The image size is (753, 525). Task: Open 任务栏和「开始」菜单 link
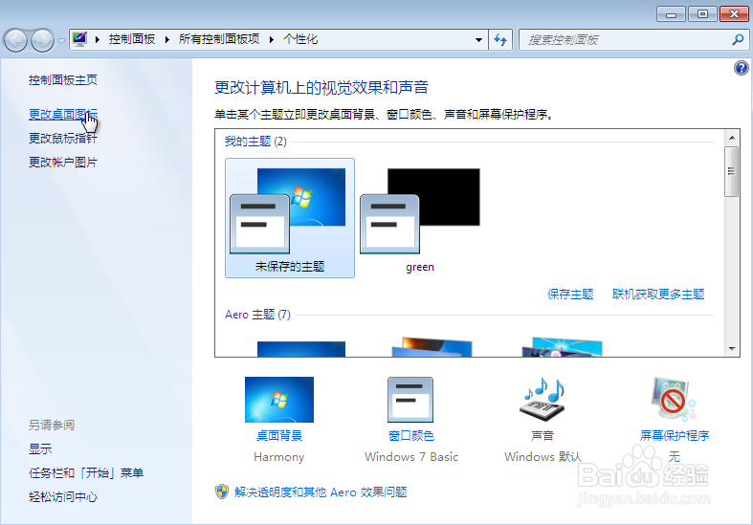click(x=86, y=473)
